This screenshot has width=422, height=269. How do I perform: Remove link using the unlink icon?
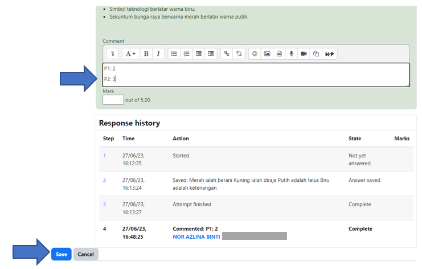(239, 54)
